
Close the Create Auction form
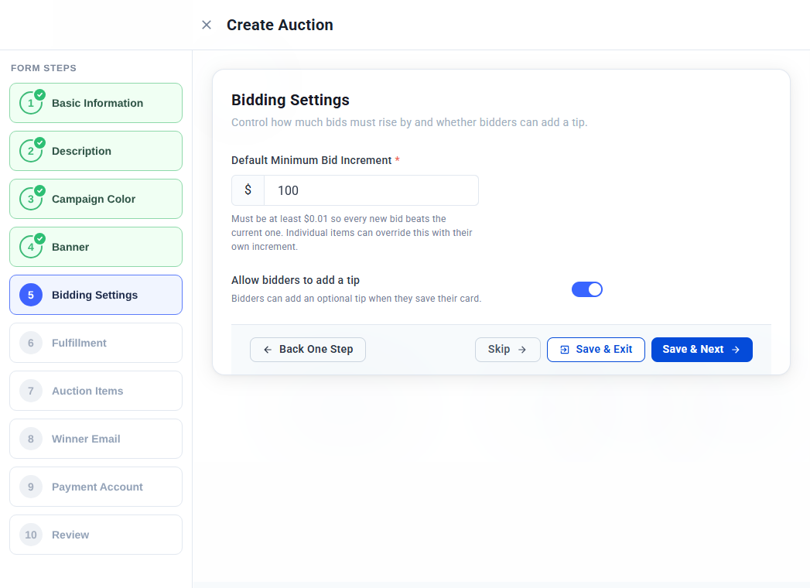(x=206, y=25)
